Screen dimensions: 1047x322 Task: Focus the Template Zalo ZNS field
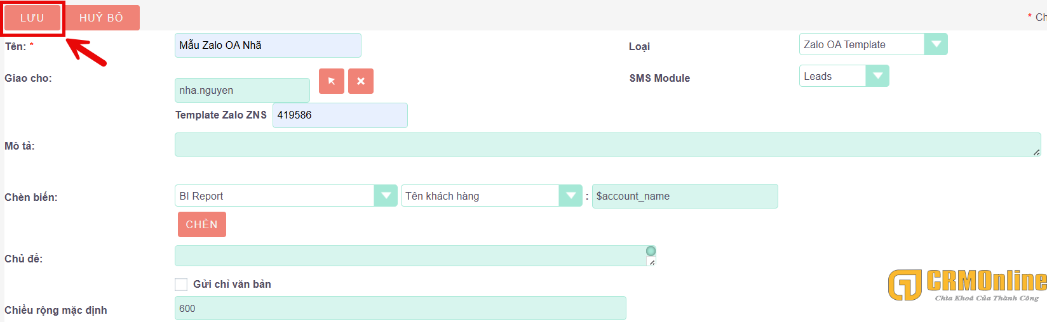[340, 115]
